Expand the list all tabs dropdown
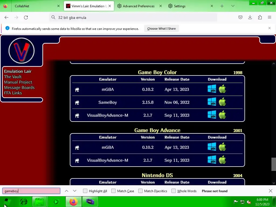 [x=233, y=6]
